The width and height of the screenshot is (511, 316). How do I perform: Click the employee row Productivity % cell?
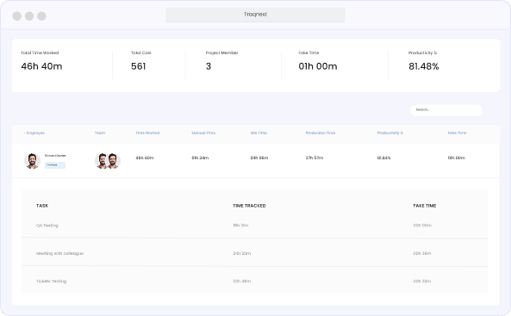click(384, 158)
